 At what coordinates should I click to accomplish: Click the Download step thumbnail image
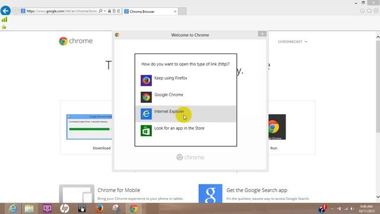90,127
